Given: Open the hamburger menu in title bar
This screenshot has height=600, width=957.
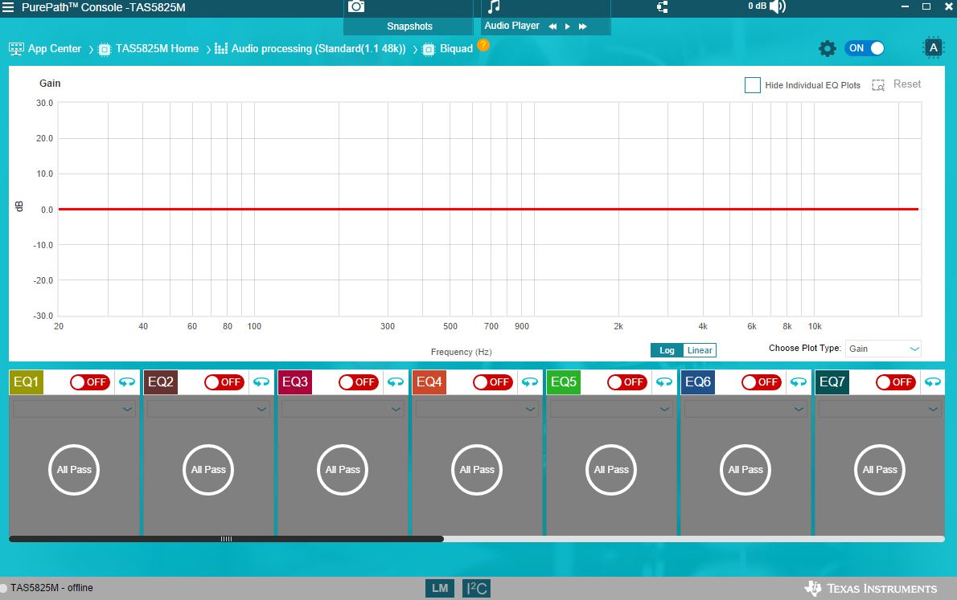Looking at the screenshot, I should 8,7.
